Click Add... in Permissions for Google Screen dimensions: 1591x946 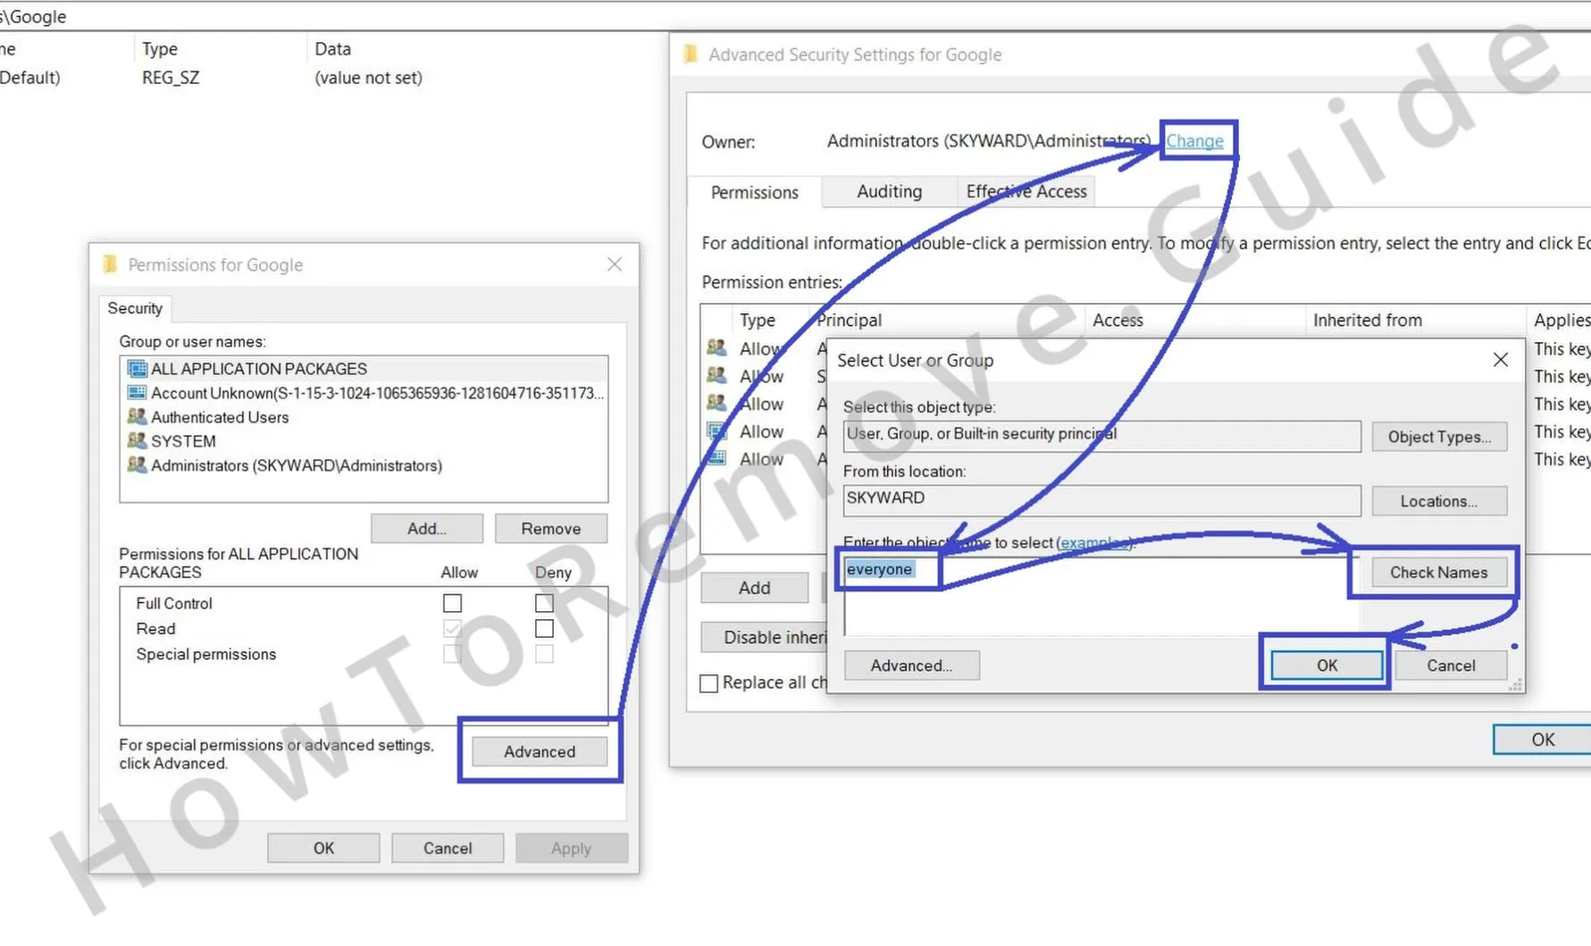[x=427, y=529]
